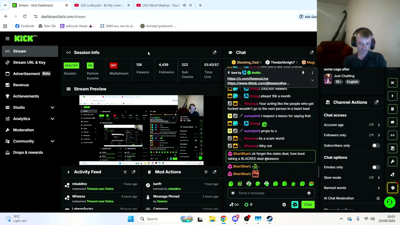Open Stream URL & Key page
The height and width of the screenshot is (225, 400).
(30, 62)
